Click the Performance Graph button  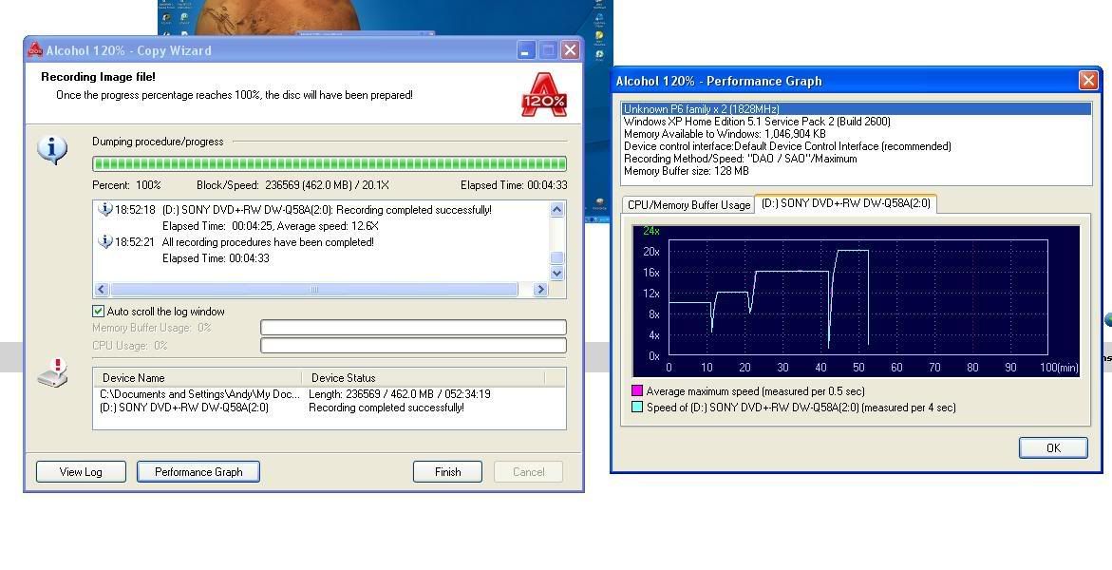click(x=198, y=472)
